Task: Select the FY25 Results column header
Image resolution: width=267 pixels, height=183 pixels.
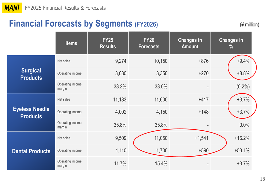Action: tap(108, 43)
